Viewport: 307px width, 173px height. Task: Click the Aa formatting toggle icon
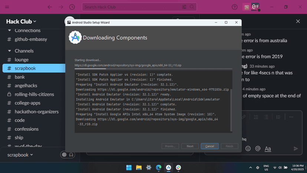click(x=268, y=148)
